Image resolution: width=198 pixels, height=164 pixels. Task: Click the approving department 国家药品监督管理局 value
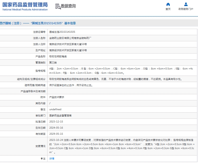coord(60,116)
